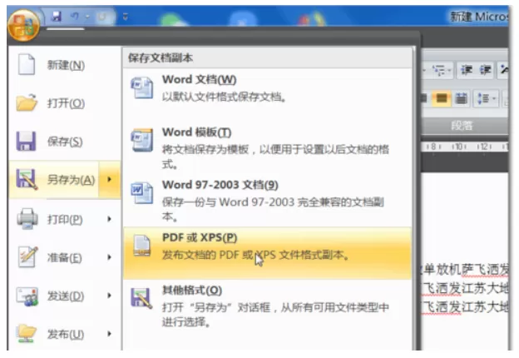
Task: Choose Word 97-2003 文档(9) format
Action: pyautogui.click(x=268, y=201)
